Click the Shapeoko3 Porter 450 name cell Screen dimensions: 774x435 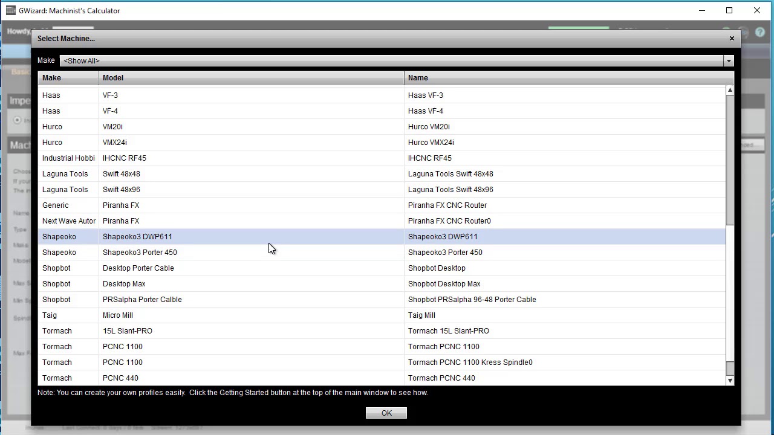click(x=565, y=253)
